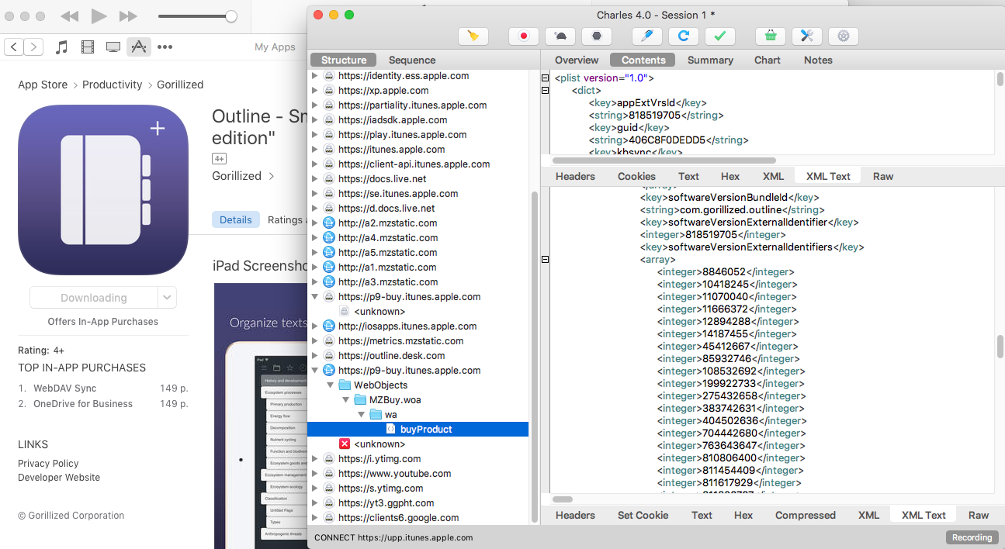Click the Outline app icon artwork
The width and height of the screenshot is (1005, 549).
pyautogui.click(x=103, y=190)
